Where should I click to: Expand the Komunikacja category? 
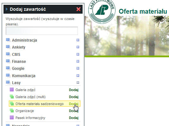pyautogui.click(x=78, y=76)
